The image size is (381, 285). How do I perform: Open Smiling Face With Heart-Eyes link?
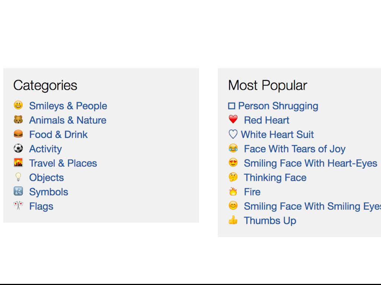point(310,163)
